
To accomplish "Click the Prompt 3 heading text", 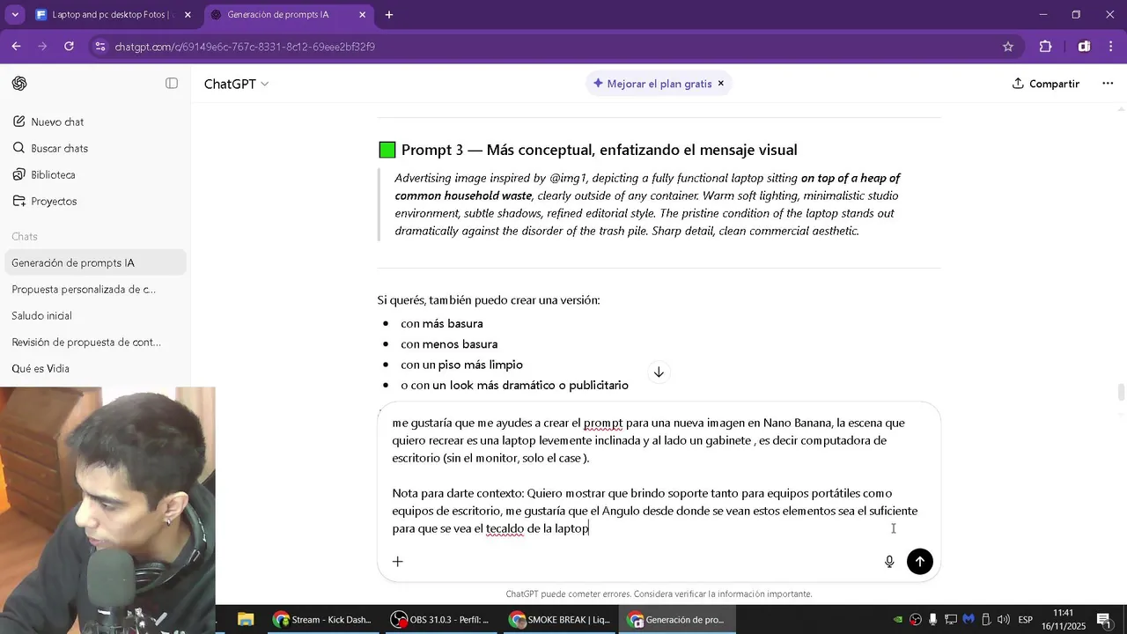I will [599, 150].
